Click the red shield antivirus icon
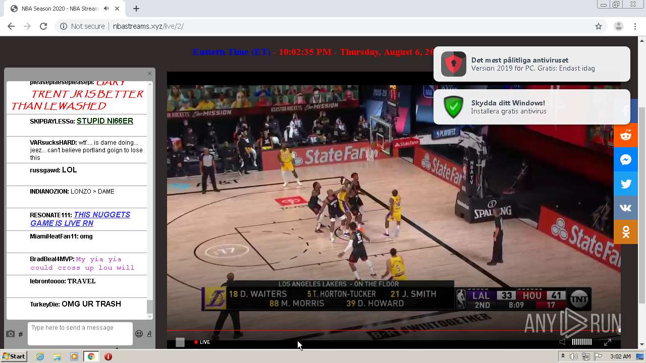 click(x=453, y=64)
